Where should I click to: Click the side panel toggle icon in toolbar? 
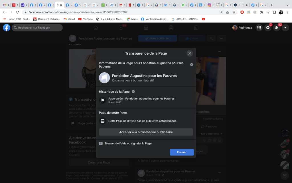[x=275, y=12]
